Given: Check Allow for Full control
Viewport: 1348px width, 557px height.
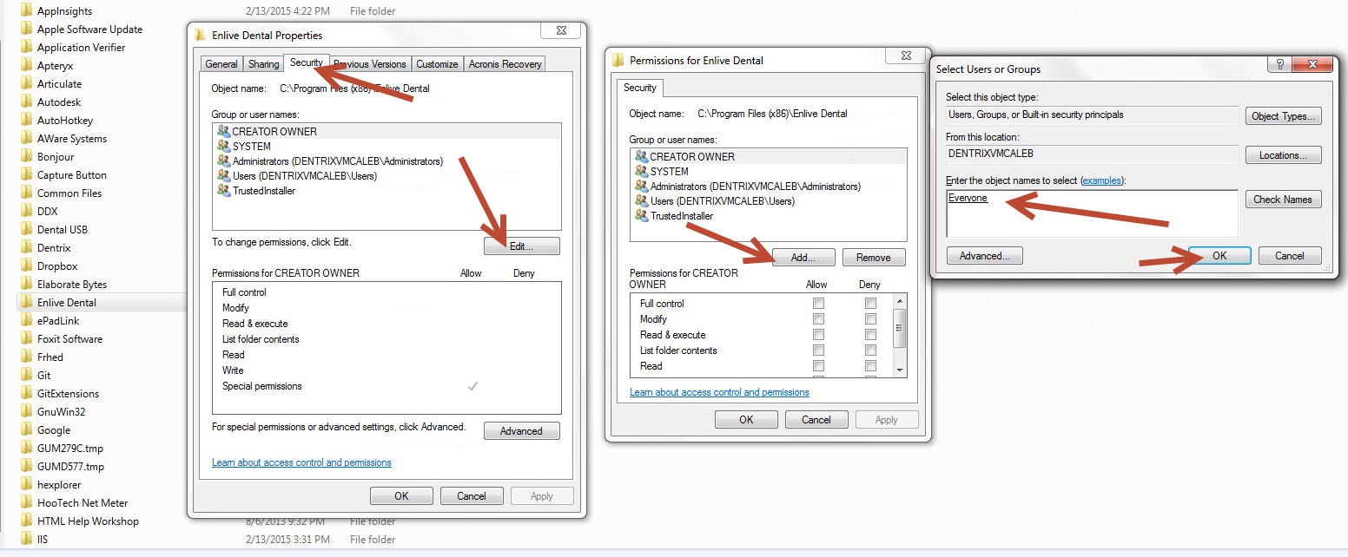Looking at the screenshot, I should tap(818, 304).
